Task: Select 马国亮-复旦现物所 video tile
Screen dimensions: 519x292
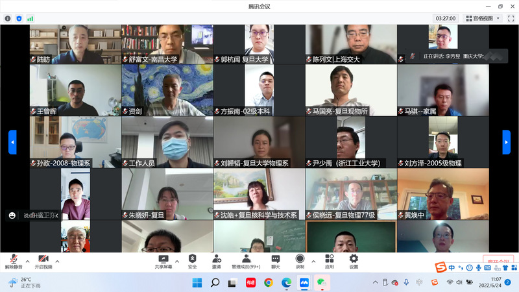Action: click(351, 90)
